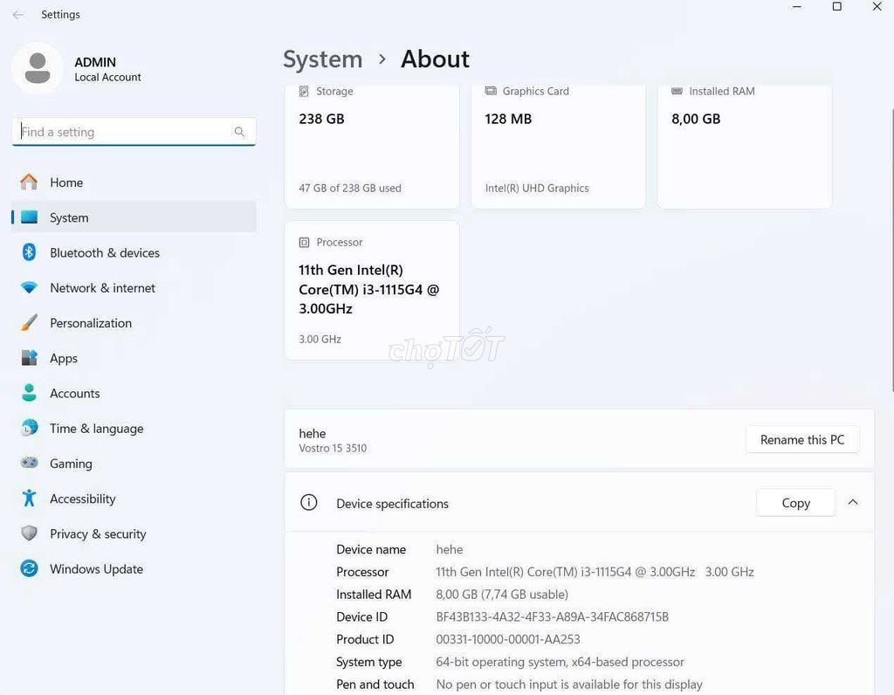Screen dimensions: 894x695
Task: Click ADMIN Local Account name
Action: click(107, 69)
